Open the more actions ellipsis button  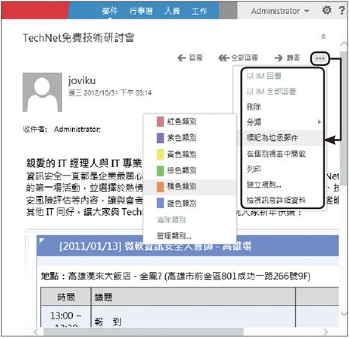coord(320,58)
